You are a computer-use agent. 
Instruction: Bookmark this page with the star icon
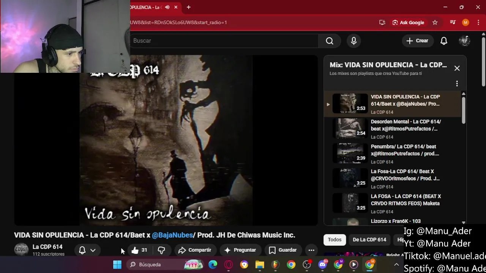pyautogui.click(x=435, y=22)
